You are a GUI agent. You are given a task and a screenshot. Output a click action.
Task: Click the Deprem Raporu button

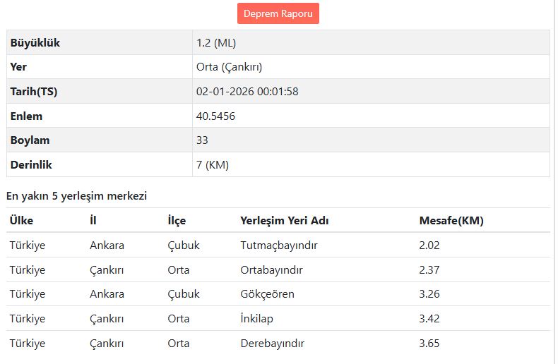[278, 13]
